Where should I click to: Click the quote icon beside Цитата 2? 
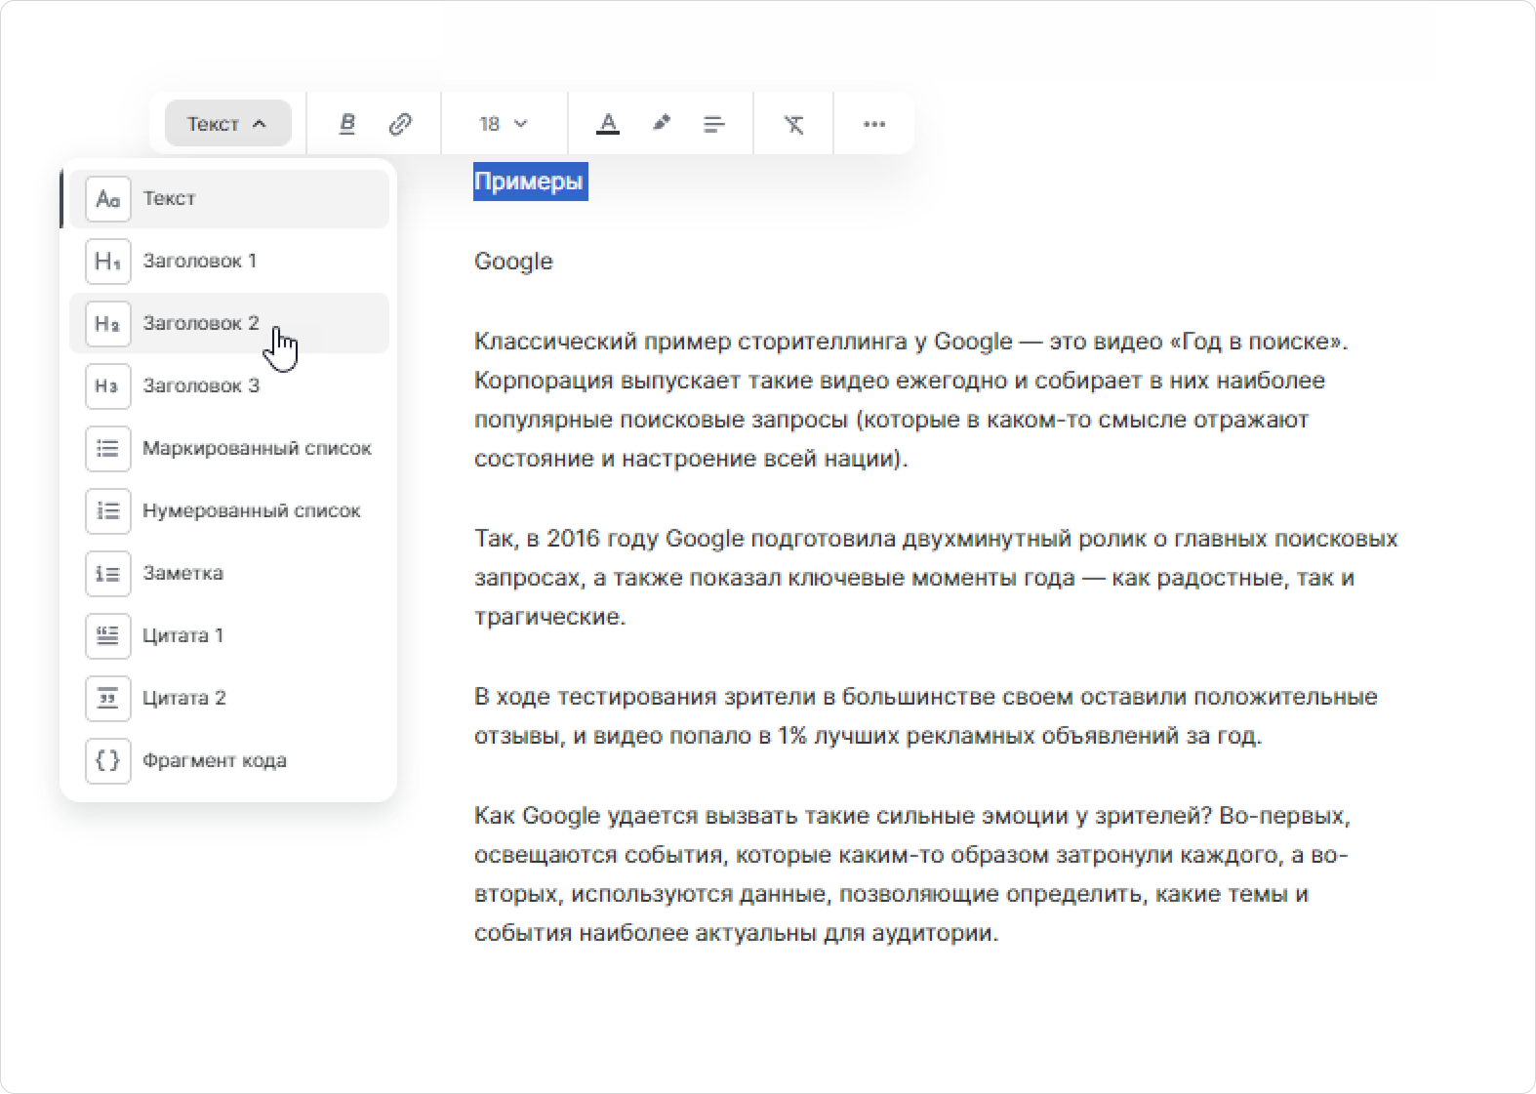click(108, 699)
